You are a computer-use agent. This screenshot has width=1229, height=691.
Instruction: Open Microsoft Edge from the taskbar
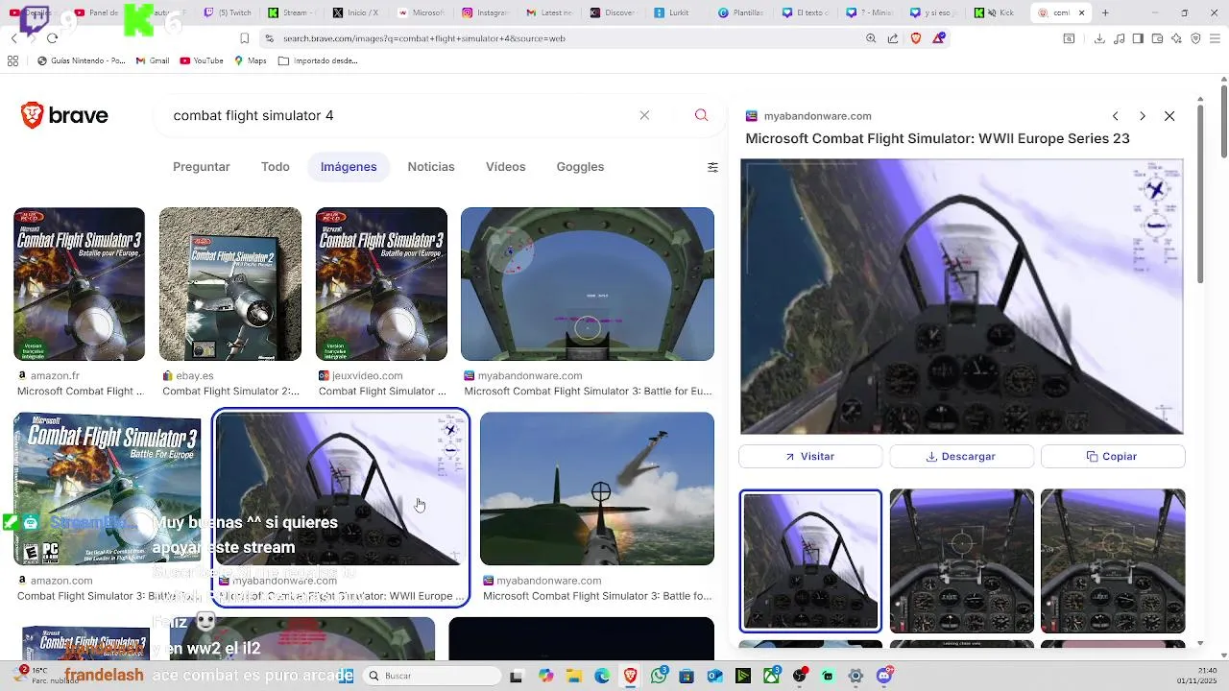point(602,676)
